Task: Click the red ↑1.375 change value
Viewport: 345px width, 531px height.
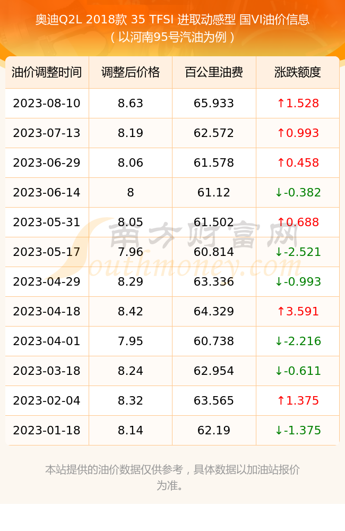Action: point(298,400)
